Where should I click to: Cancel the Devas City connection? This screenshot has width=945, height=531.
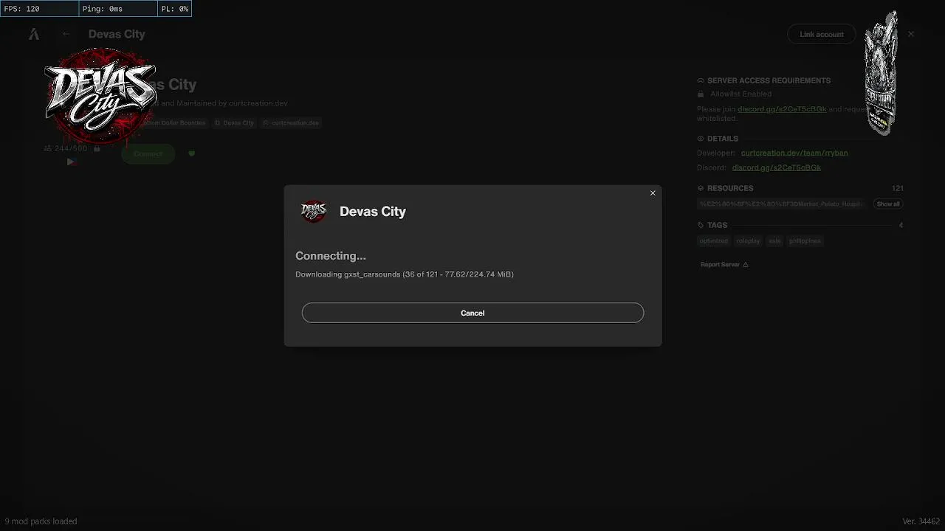click(x=472, y=313)
